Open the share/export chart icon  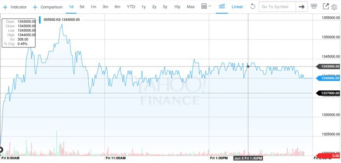325,6
